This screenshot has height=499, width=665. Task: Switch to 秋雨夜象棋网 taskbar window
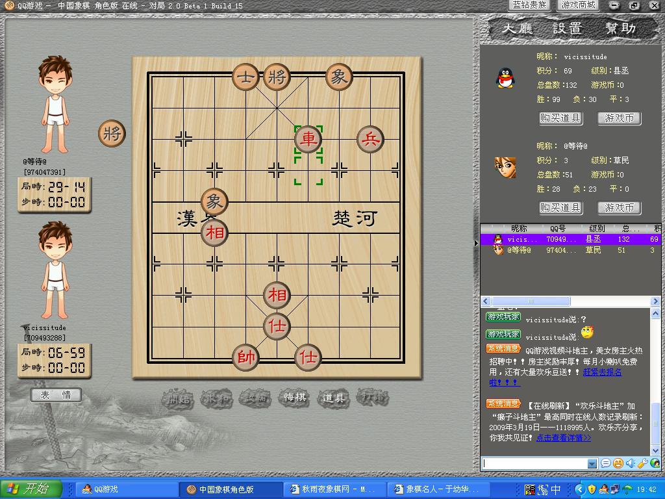click(x=334, y=489)
